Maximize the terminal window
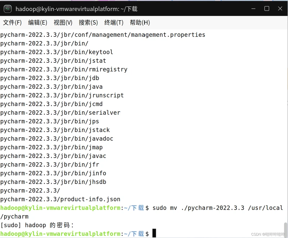This screenshot has height=238, width=288. coord(267,9)
